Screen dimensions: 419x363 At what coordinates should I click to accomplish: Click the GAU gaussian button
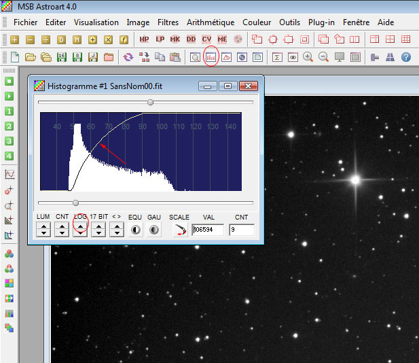tap(154, 230)
